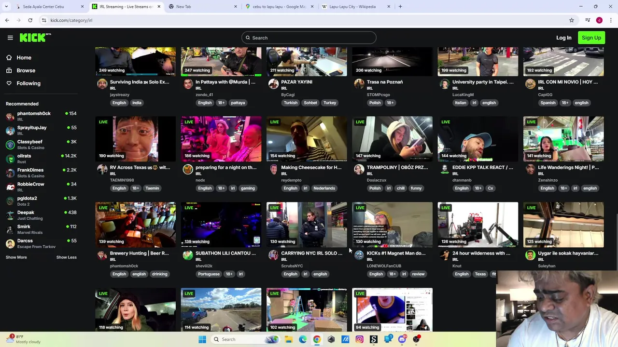Click Darcss channel avatar
The width and height of the screenshot is (618, 347).
tap(10, 243)
